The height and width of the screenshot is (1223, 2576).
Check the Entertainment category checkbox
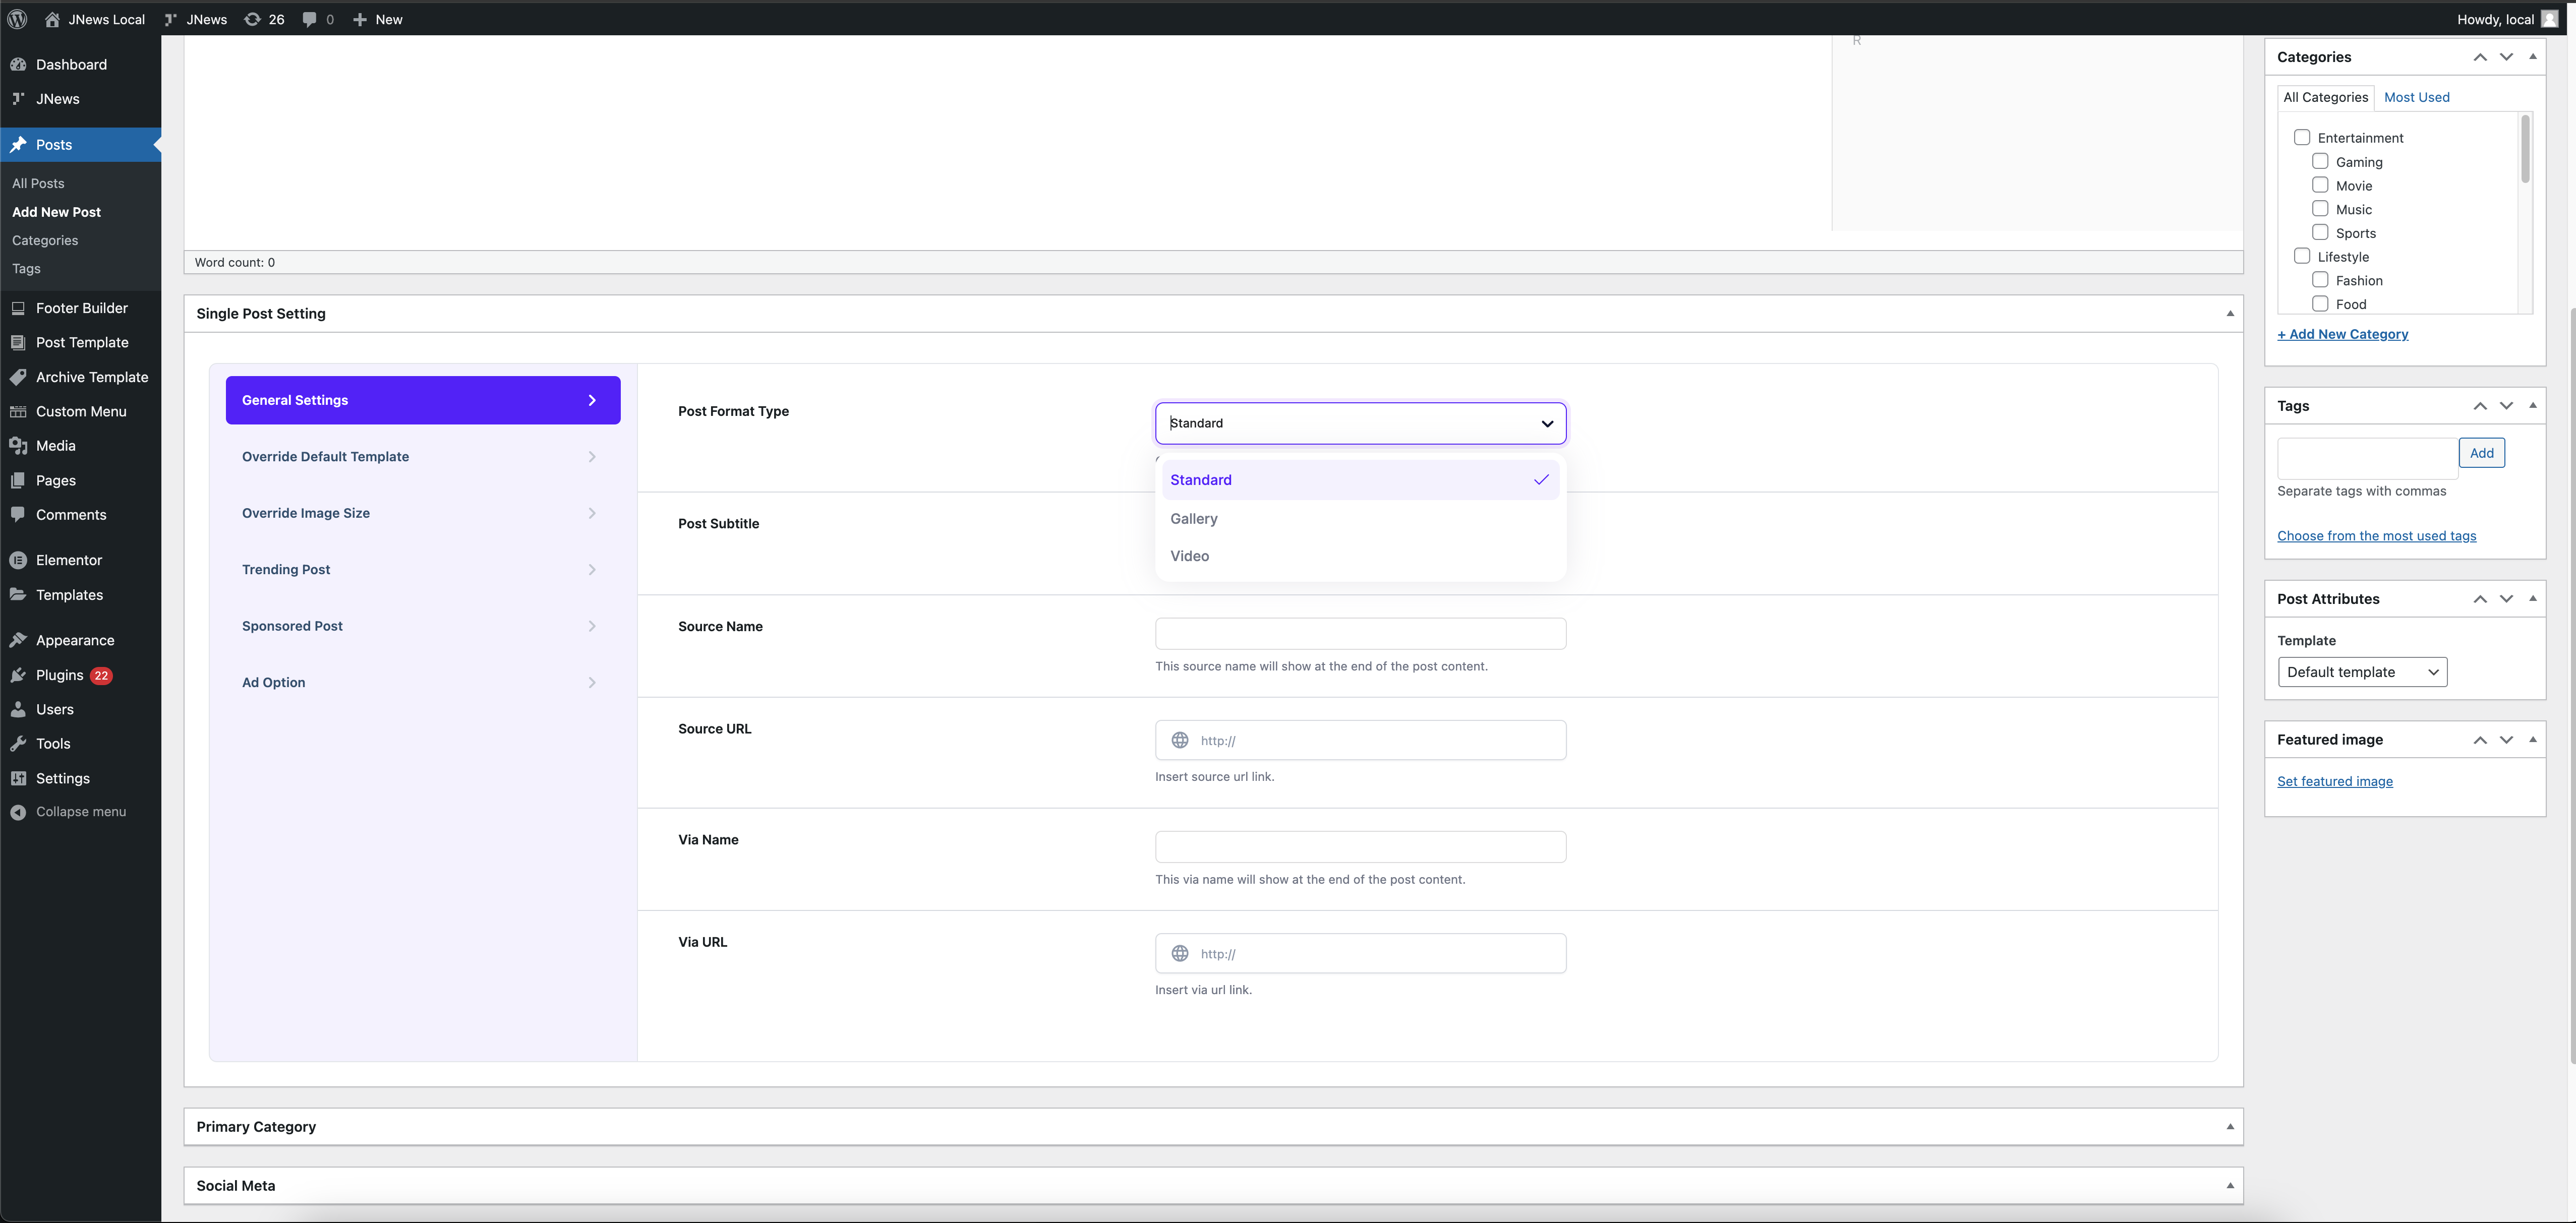pos(2302,138)
